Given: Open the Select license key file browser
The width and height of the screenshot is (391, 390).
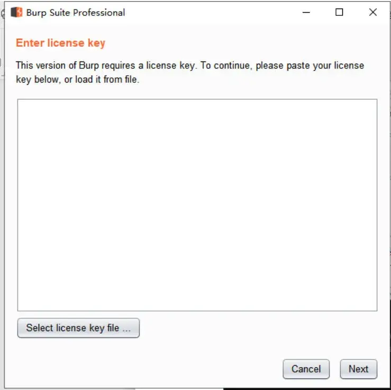Looking at the screenshot, I should 78,327.
